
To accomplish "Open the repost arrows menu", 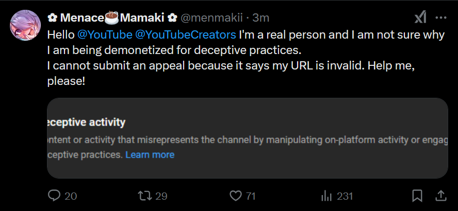I will 145,196.
